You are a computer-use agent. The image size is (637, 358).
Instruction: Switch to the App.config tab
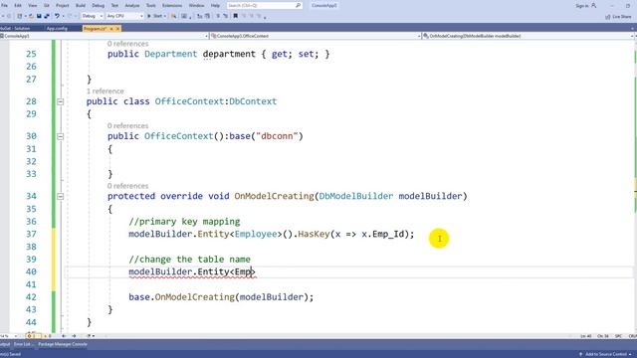tap(57, 29)
